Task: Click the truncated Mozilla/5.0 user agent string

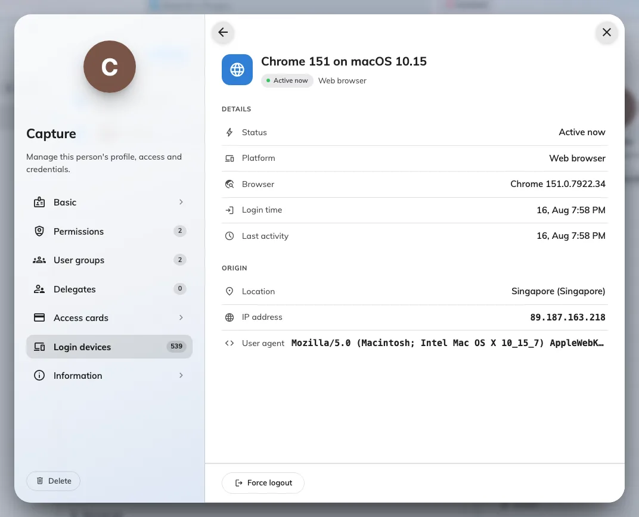Action: click(x=448, y=343)
